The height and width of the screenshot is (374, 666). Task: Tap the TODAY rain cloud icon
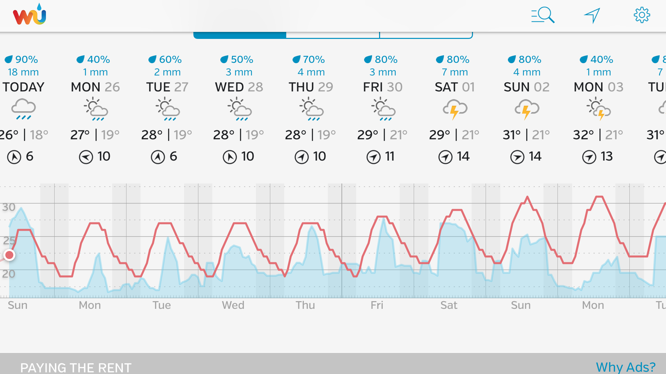point(23,109)
